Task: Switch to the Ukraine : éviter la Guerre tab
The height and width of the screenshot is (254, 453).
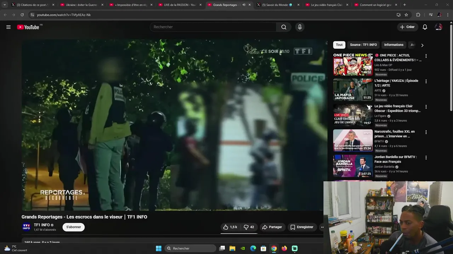Action: click(x=81, y=5)
